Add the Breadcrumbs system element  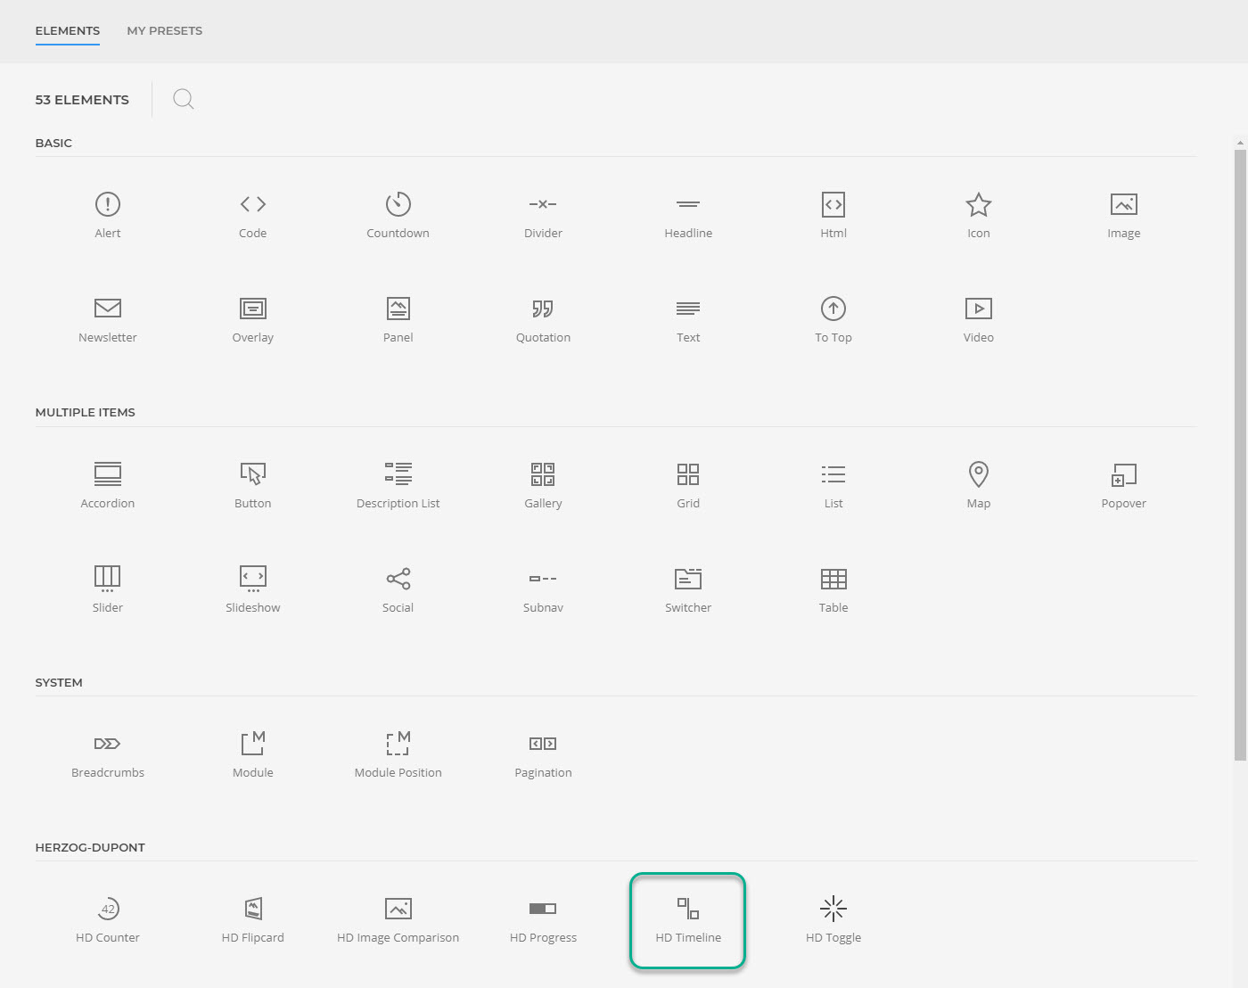tap(108, 755)
